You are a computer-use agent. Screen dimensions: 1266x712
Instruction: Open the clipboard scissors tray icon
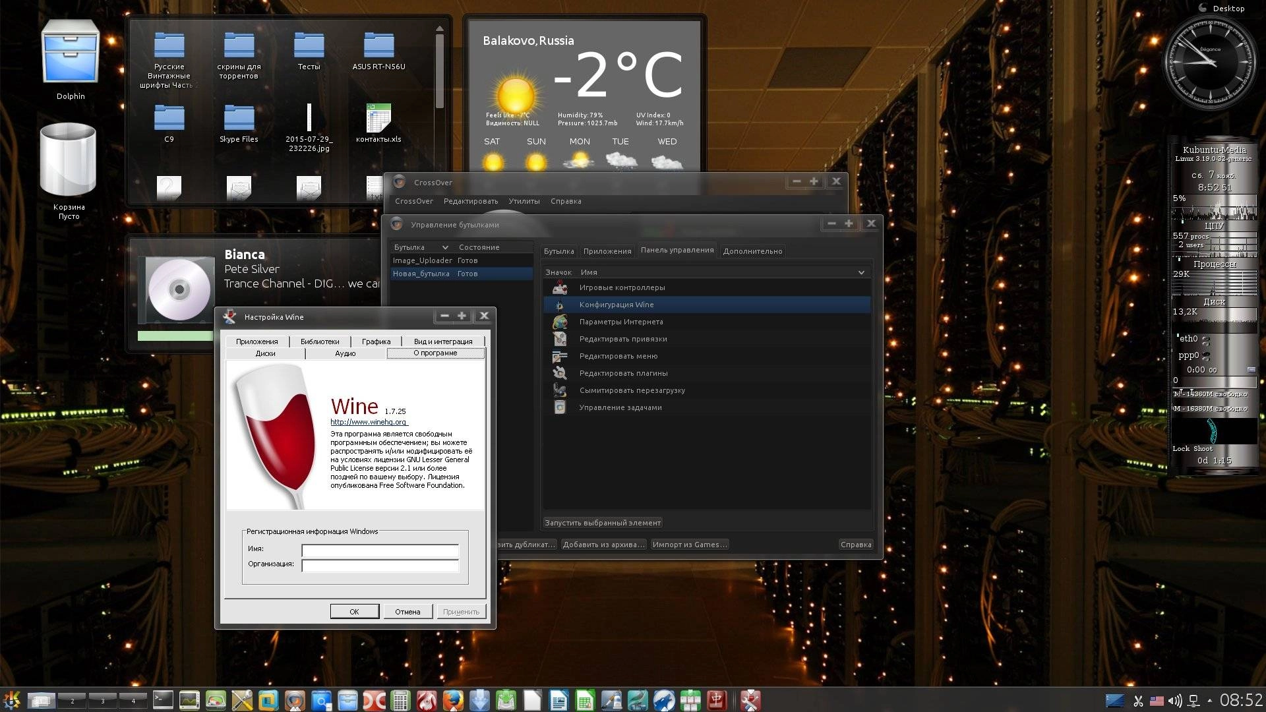coord(1138,700)
